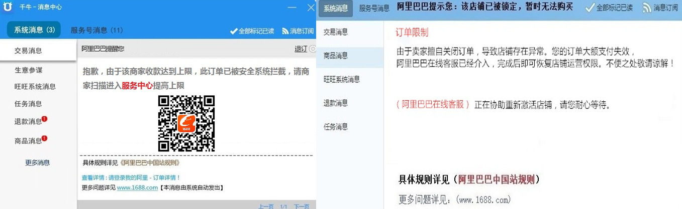Click the RSS icon beside 消息订阅 in the Qianniu window
Image resolution: width=682 pixels, height=209 pixels.
285,31
